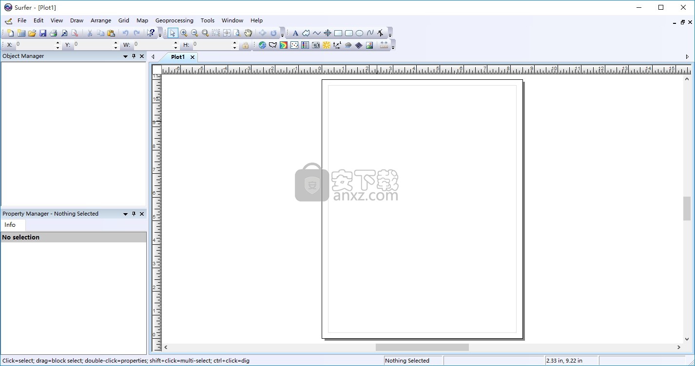Image resolution: width=695 pixels, height=366 pixels.
Task: Select the Spline Polyline tool
Action: click(370, 33)
